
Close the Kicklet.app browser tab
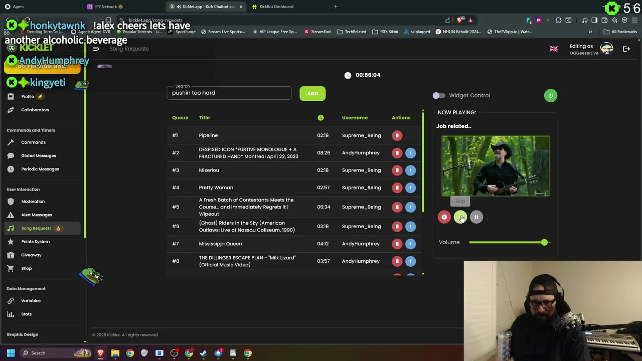241,7
